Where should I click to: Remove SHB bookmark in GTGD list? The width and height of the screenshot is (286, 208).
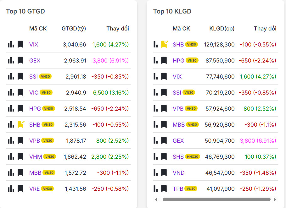click(21, 124)
